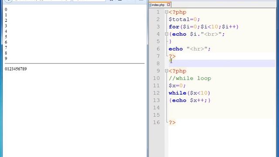Select gutter line number 3

click(158, 27)
